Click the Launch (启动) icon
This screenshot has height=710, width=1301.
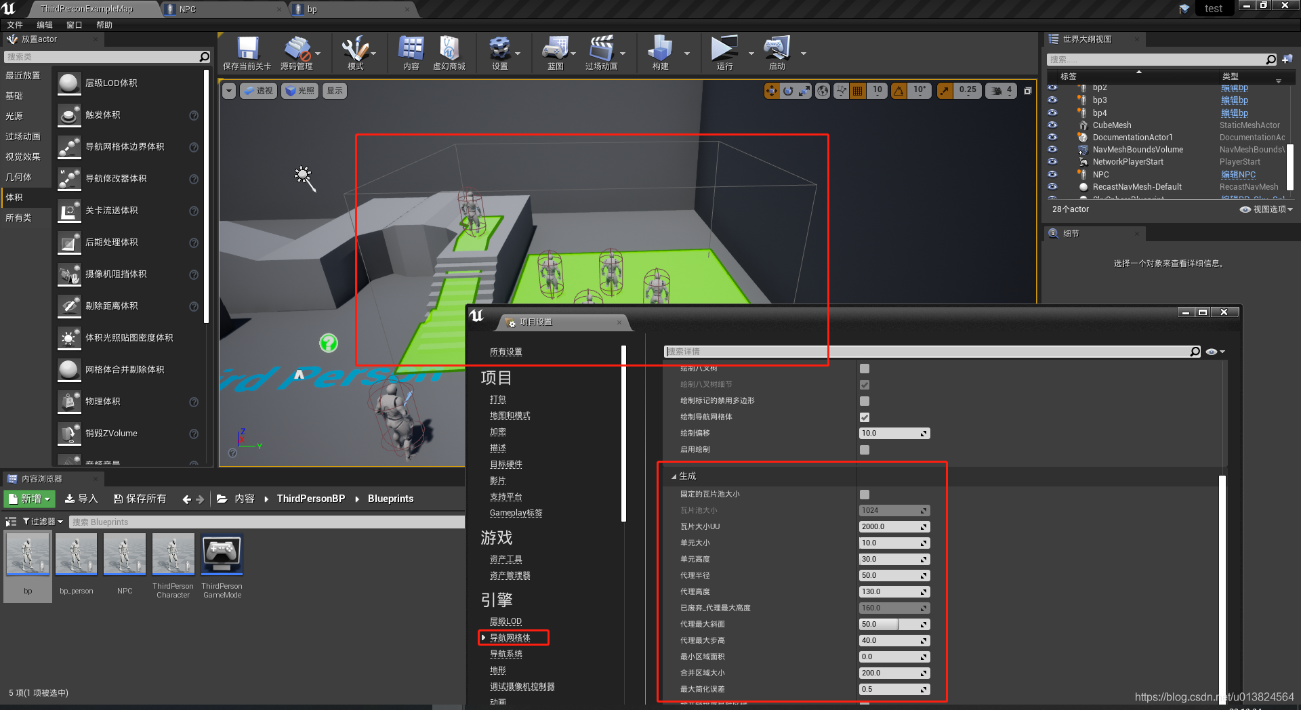777,48
